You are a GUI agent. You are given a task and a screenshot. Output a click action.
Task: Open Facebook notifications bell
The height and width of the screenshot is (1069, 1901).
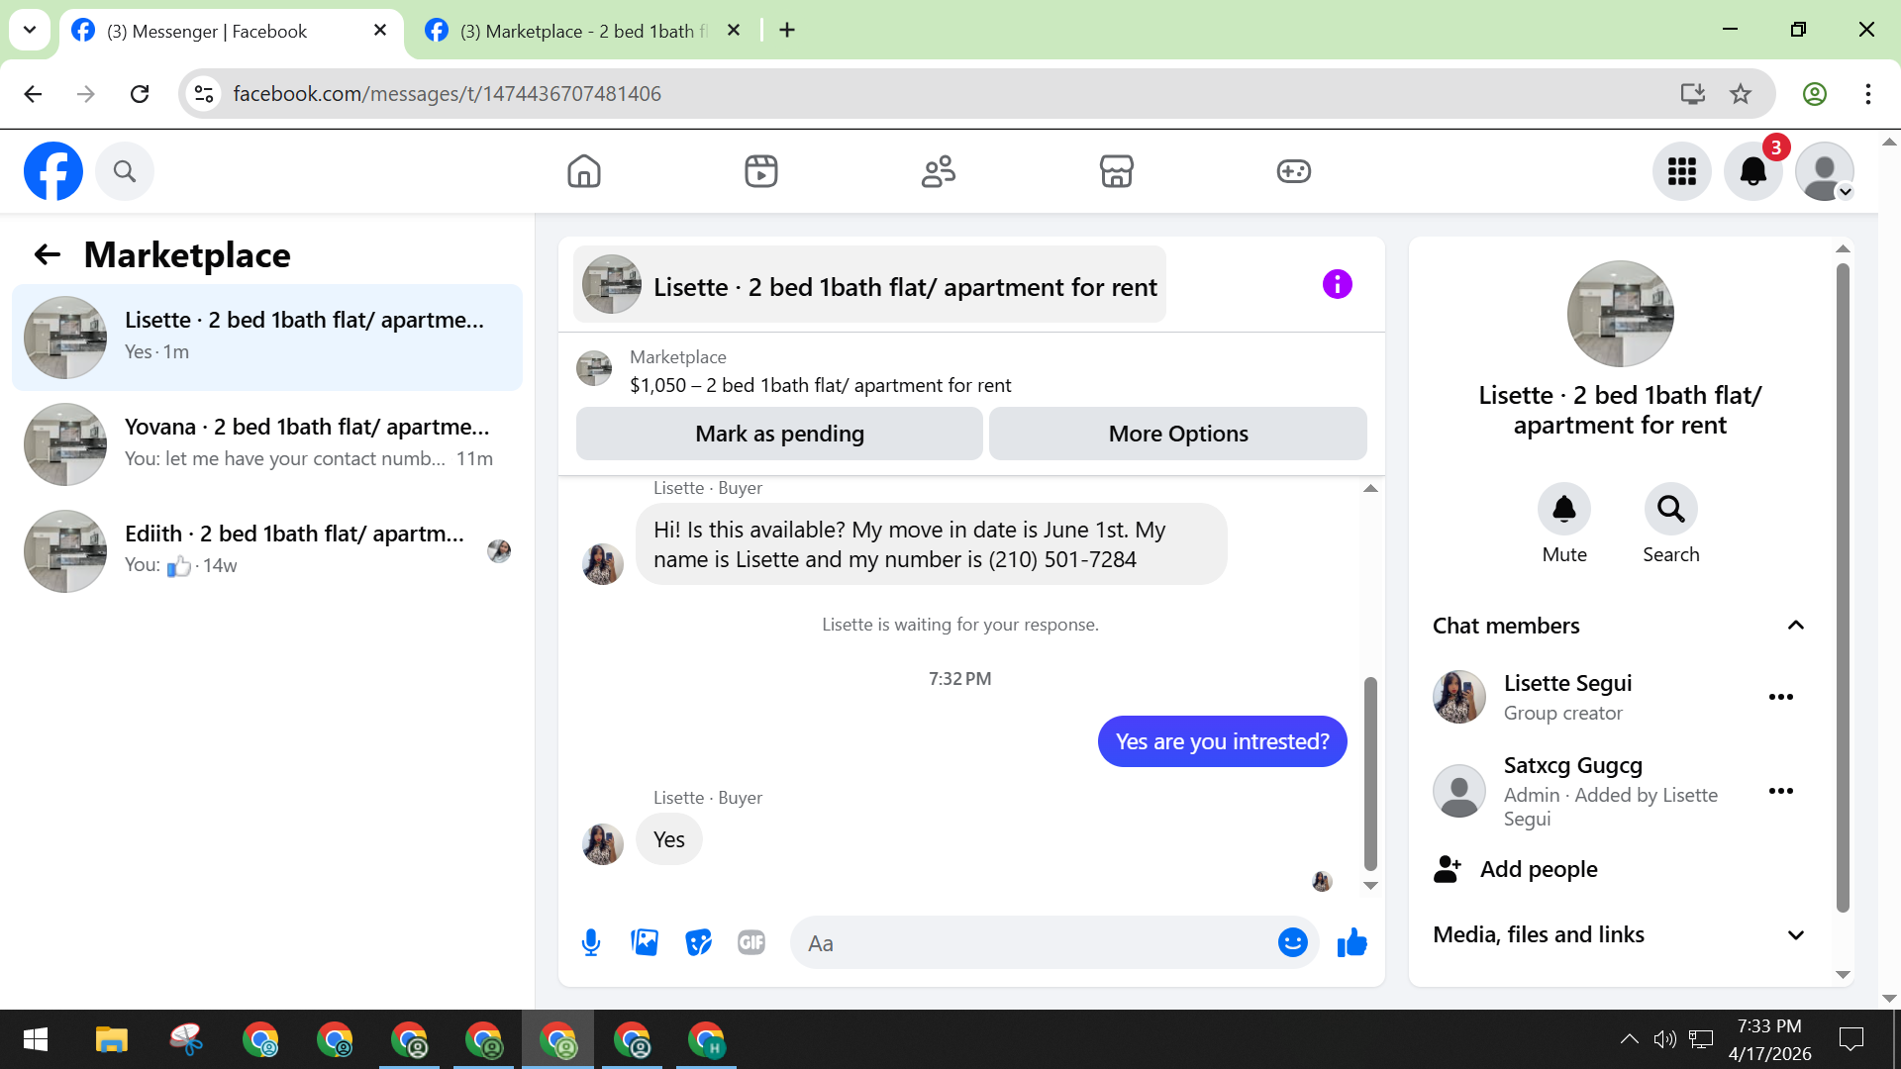1752,171
